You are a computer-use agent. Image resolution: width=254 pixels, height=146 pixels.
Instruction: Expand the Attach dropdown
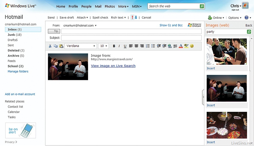coord(82,17)
